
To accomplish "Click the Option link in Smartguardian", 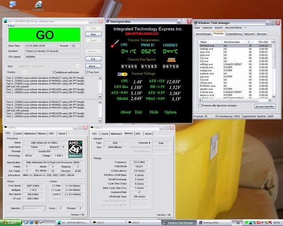I will click(x=170, y=112).
